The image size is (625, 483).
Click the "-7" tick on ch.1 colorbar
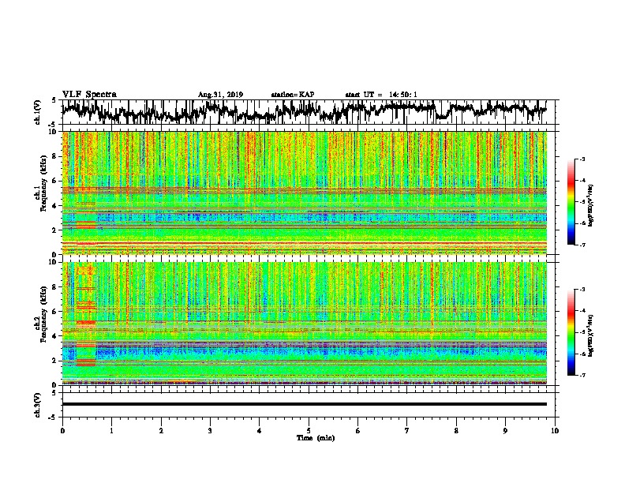click(x=582, y=245)
